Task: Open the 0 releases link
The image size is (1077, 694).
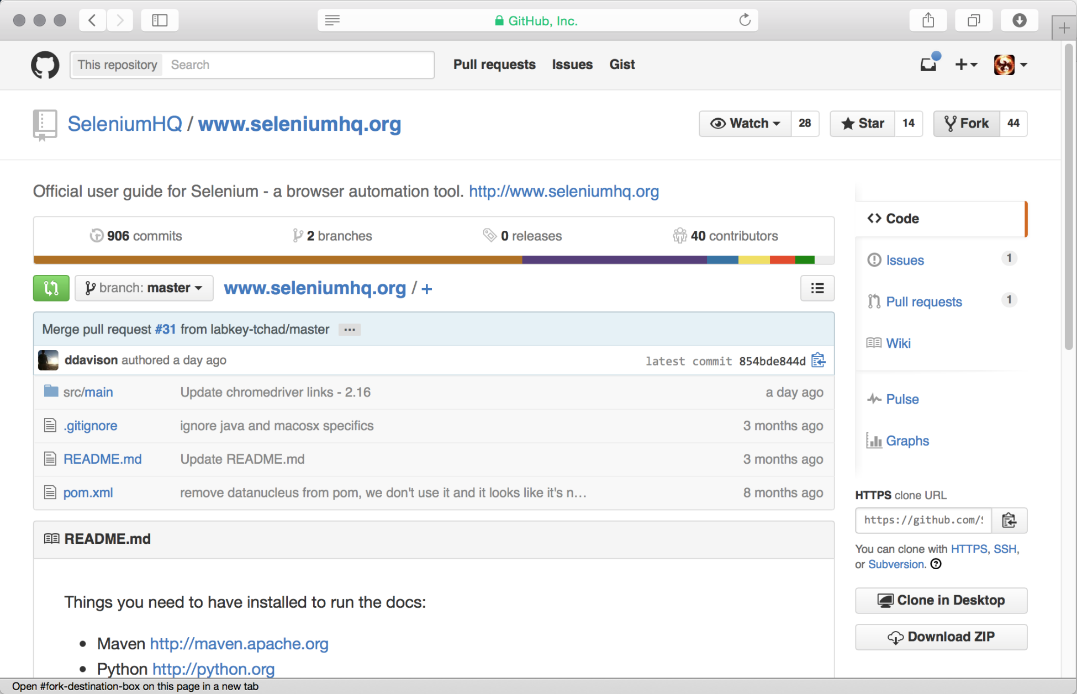Action: tap(522, 236)
